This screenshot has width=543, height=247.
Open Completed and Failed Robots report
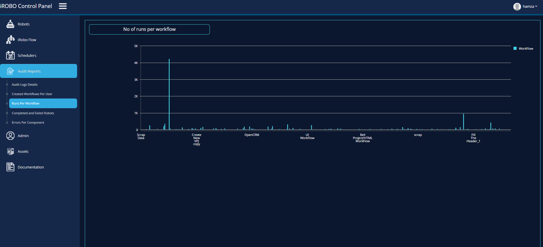[33, 113]
